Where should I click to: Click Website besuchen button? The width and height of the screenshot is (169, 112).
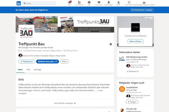tap(47, 61)
